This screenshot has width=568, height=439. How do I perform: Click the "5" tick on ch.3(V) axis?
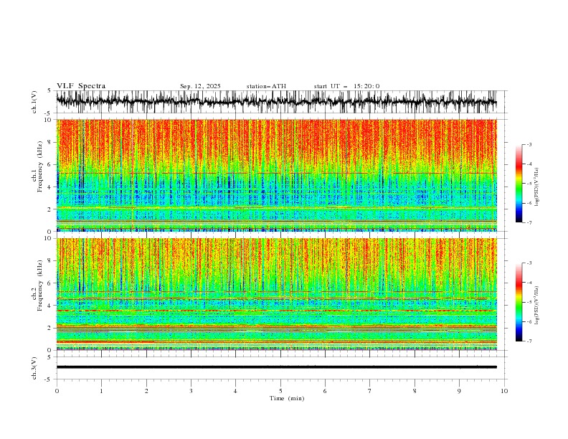[49, 357]
